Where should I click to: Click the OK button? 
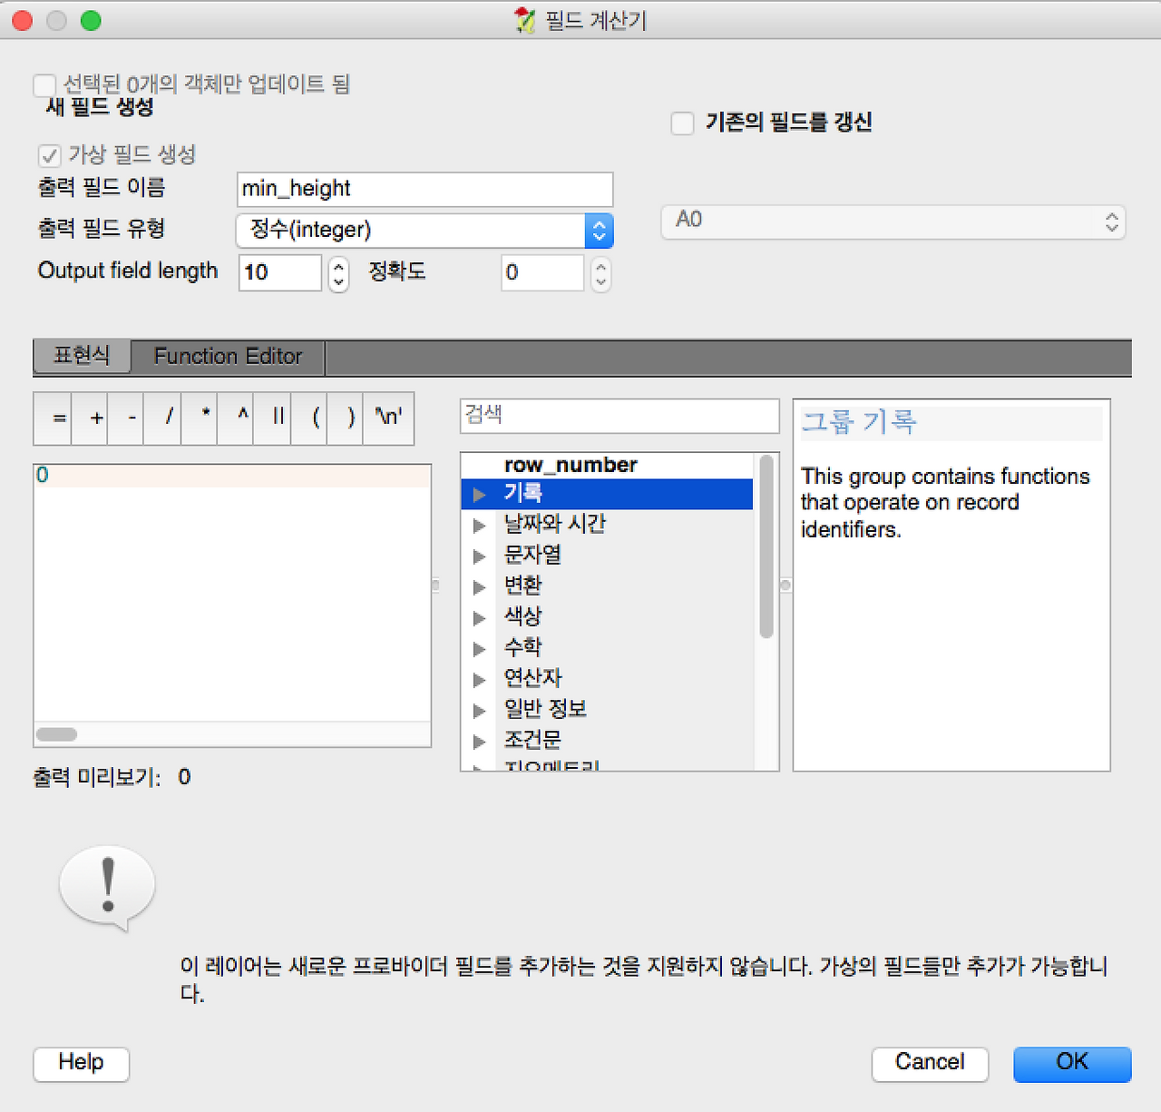(1071, 1063)
